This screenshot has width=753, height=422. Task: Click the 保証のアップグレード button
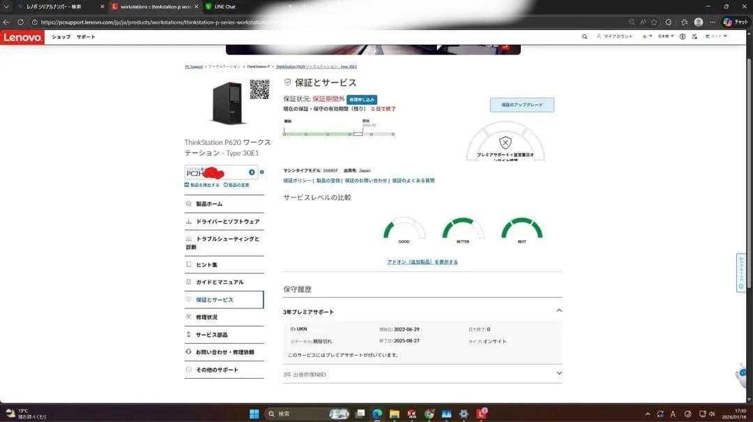(x=524, y=105)
